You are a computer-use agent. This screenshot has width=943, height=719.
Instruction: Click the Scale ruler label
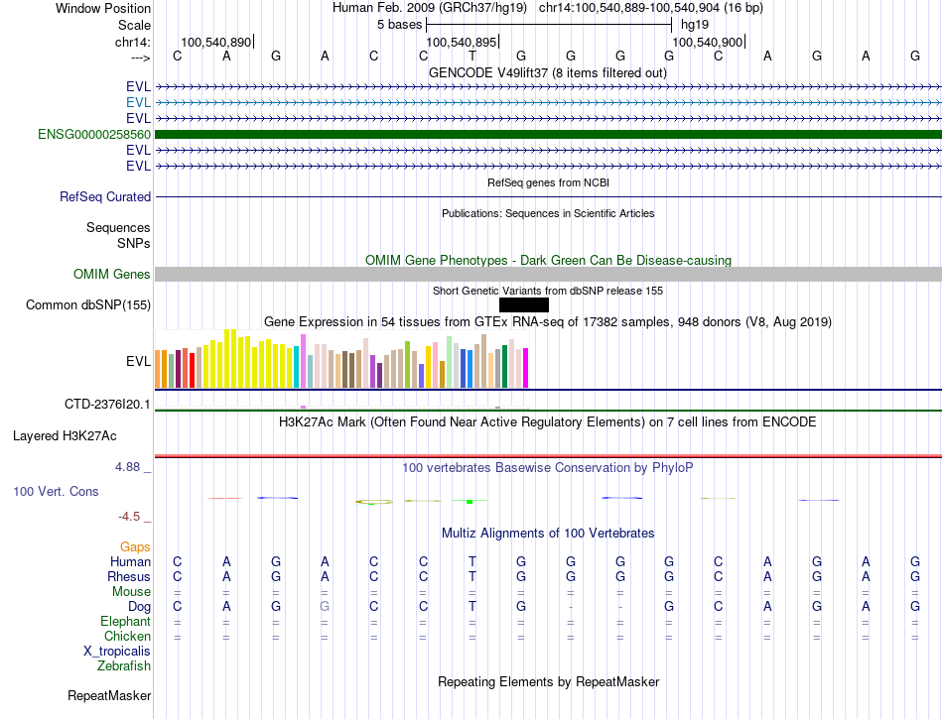pyautogui.click(x=134, y=25)
